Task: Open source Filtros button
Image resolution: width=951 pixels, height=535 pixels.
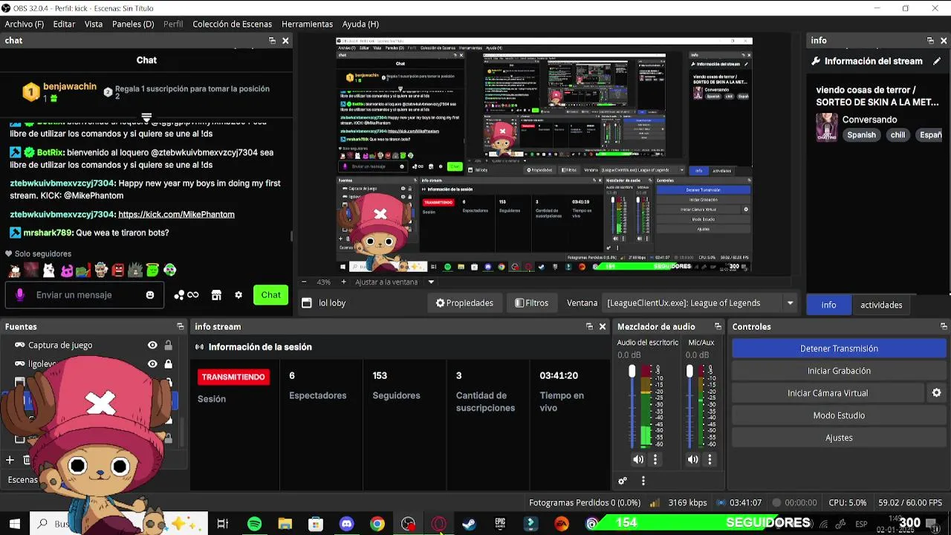Action: pos(532,303)
